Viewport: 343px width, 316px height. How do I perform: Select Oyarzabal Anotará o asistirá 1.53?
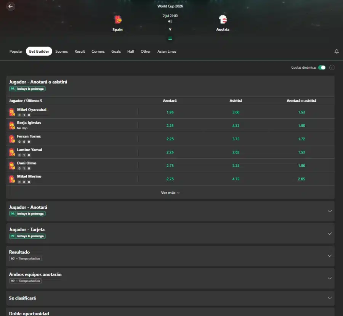[x=301, y=112]
